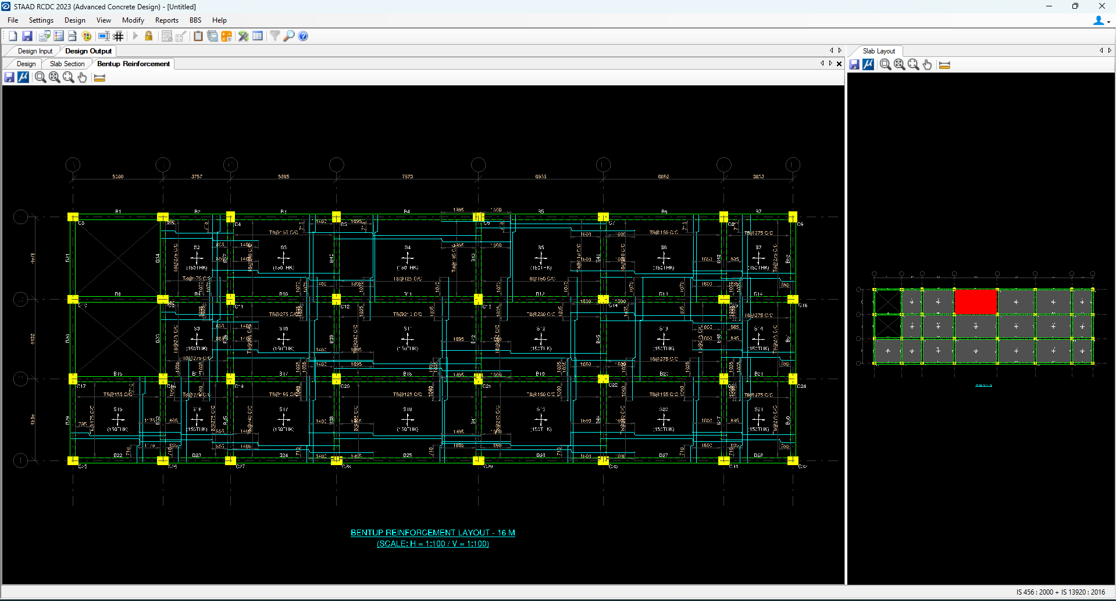Click the measure distance ruler icon in Slab Layout
Screen dimensions: 1116x601
point(944,64)
